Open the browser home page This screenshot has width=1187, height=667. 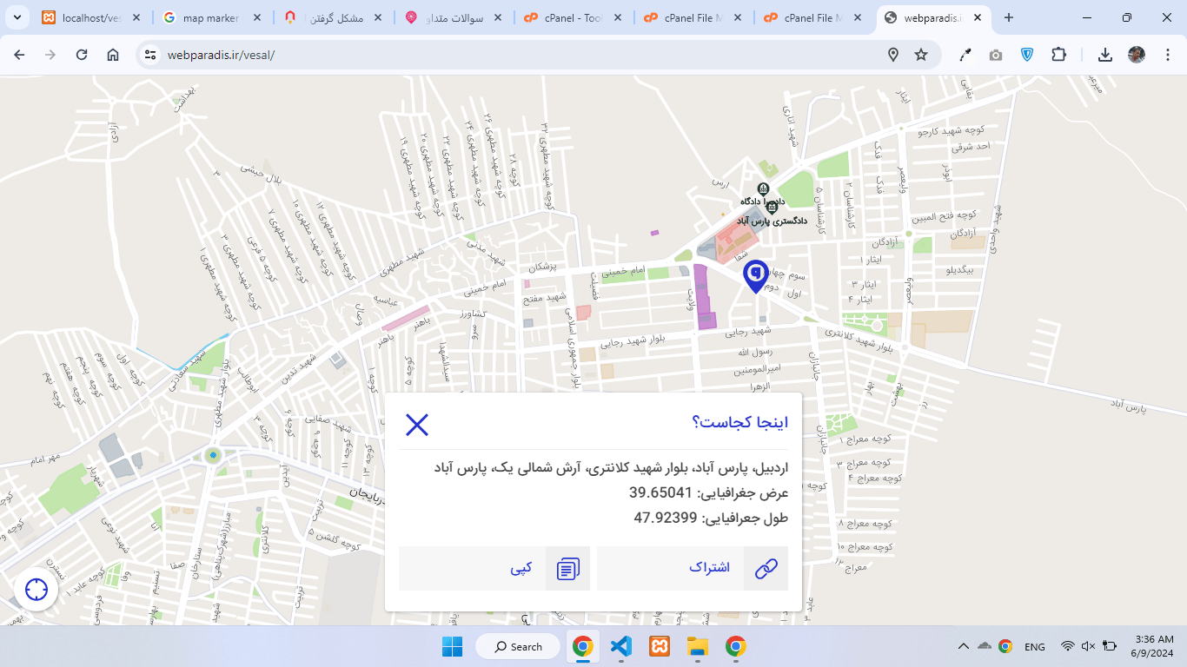click(113, 55)
